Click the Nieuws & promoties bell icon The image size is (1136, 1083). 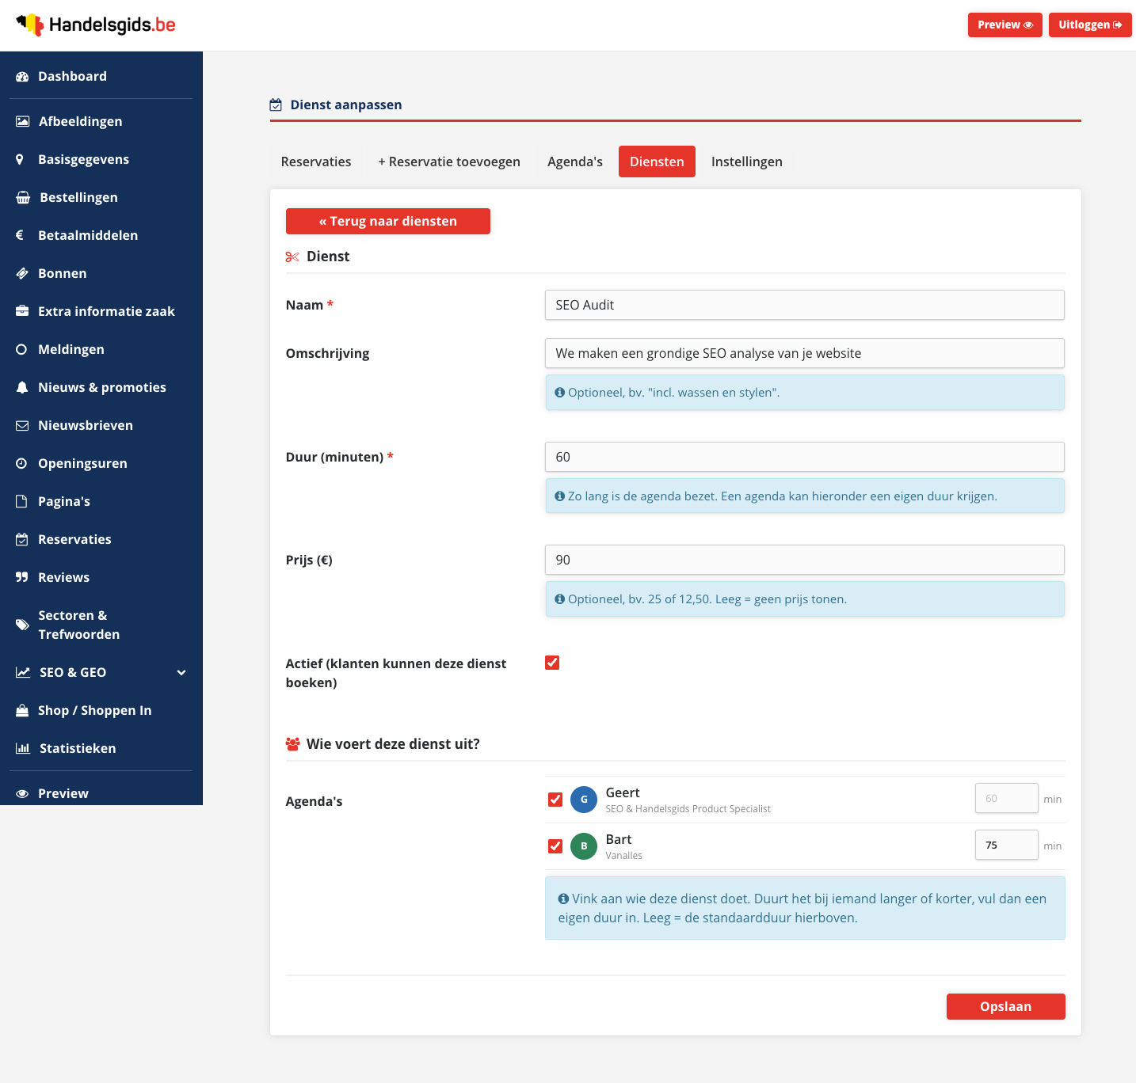pyautogui.click(x=22, y=387)
